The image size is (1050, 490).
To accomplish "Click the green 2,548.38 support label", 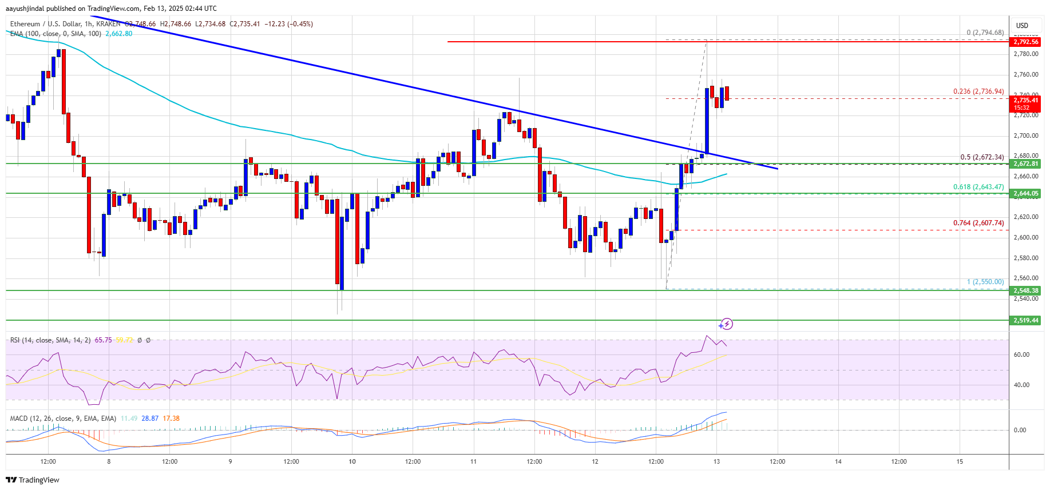I will click(1026, 290).
